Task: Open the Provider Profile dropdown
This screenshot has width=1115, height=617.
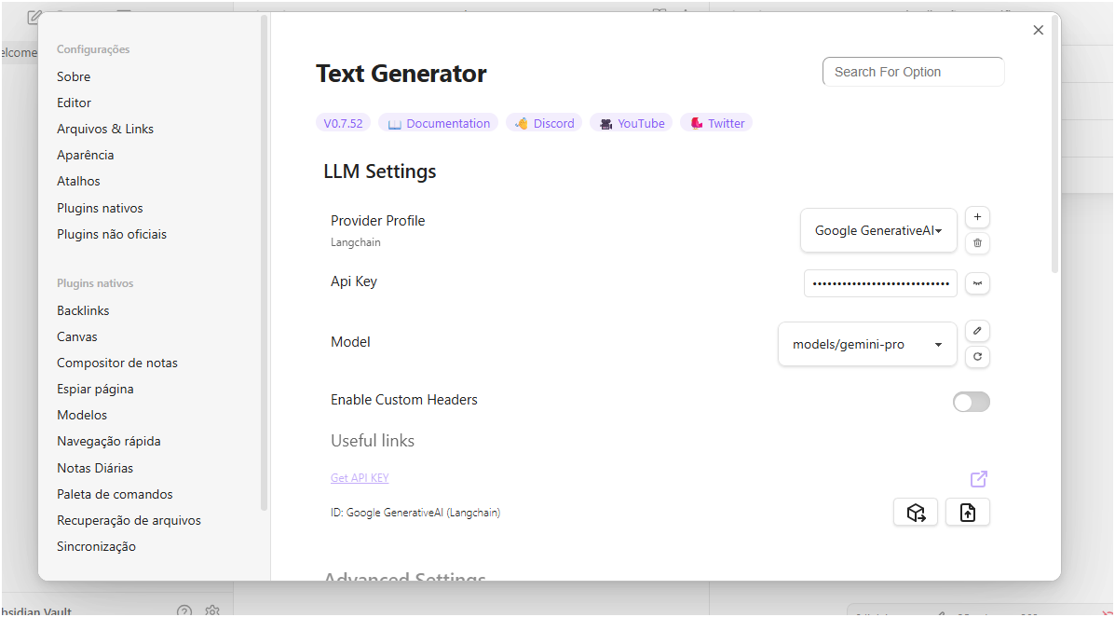Action: (878, 230)
